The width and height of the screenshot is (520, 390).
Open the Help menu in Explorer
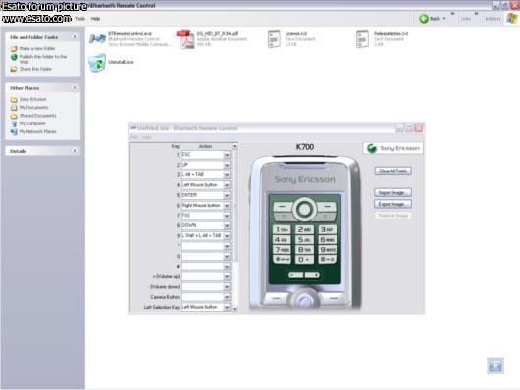click(95, 19)
